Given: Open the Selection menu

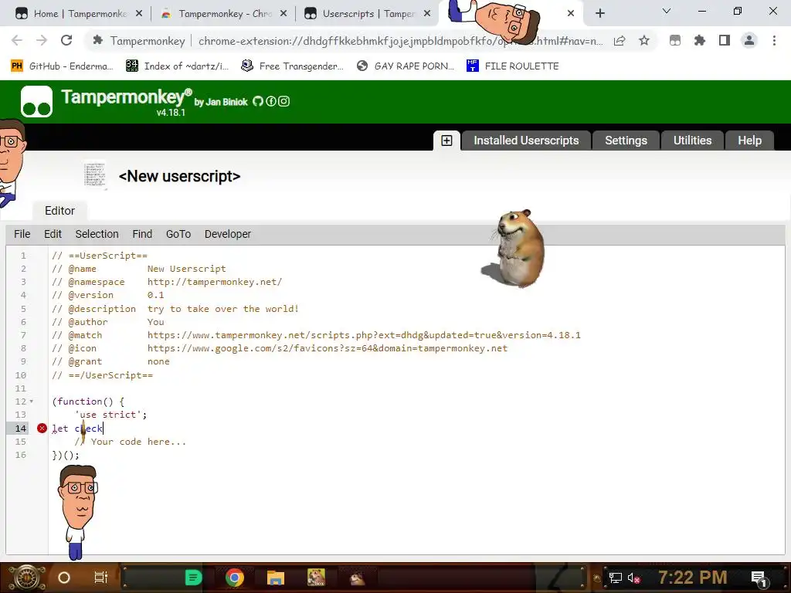Looking at the screenshot, I should point(97,234).
